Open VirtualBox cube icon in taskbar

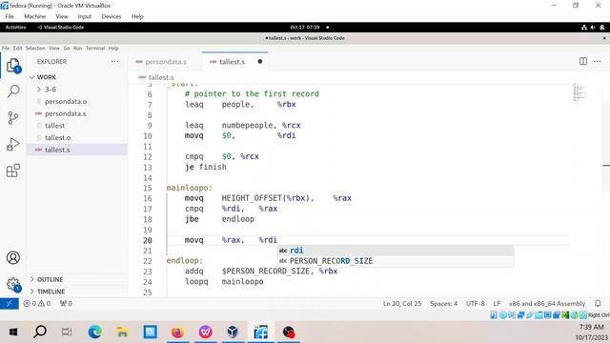coord(233,333)
